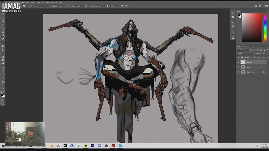Open Discord from the Windows taskbar

pyautogui.click(x=99, y=146)
